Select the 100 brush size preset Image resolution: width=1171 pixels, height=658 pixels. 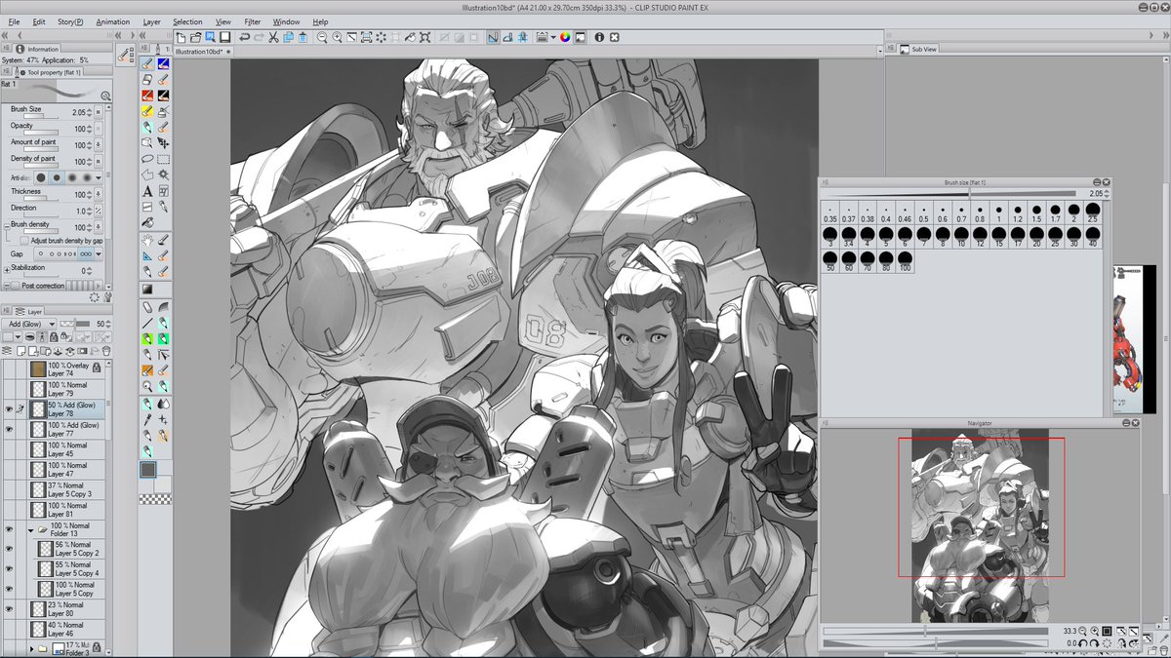click(x=906, y=260)
